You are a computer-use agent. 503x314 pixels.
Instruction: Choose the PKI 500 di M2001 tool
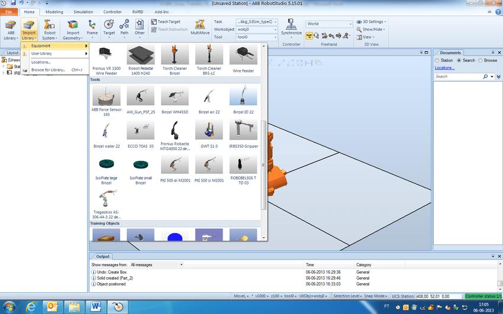175,169
